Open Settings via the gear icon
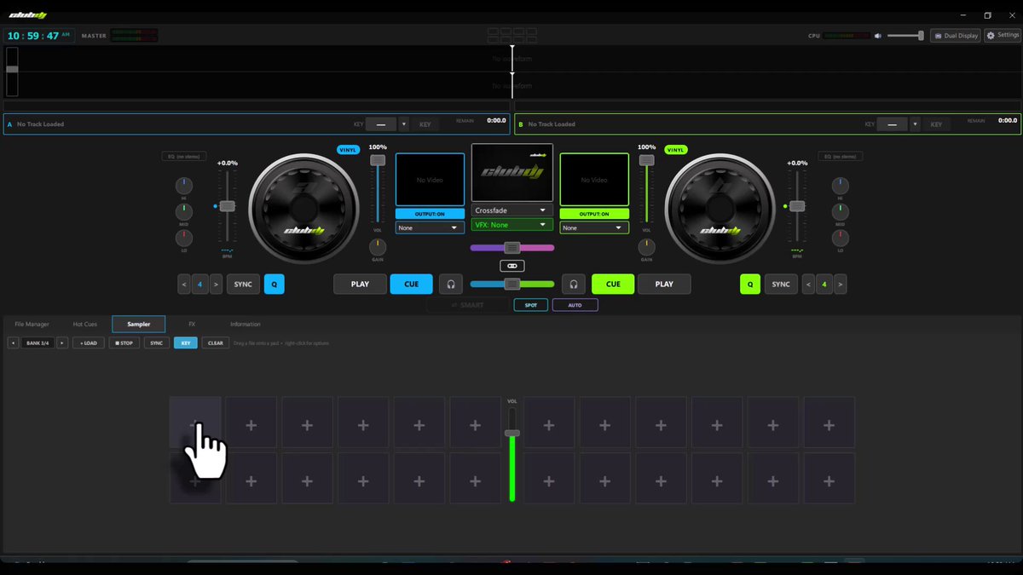This screenshot has width=1023, height=575. point(990,36)
